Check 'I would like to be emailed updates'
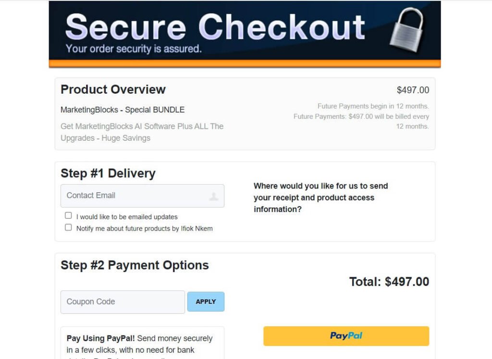 click(x=68, y=216)
